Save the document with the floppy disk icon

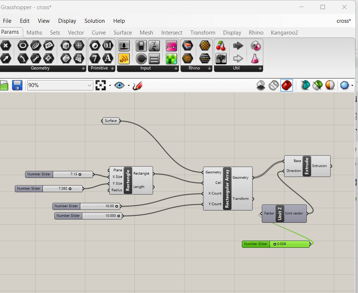coord(17,85)
